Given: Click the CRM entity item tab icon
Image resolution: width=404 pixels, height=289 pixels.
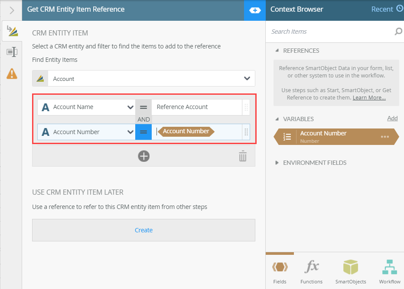Looking at the screenshot, I should point(12,31).
